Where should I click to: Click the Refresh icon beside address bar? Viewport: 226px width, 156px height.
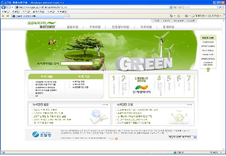(175, 7)
